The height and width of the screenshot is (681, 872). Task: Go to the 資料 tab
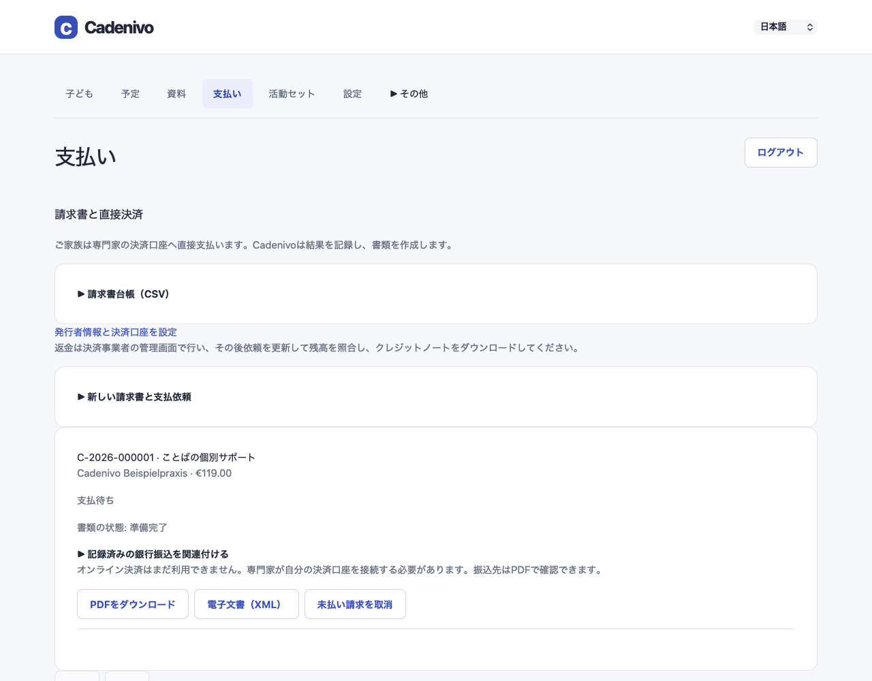point(176,94)
